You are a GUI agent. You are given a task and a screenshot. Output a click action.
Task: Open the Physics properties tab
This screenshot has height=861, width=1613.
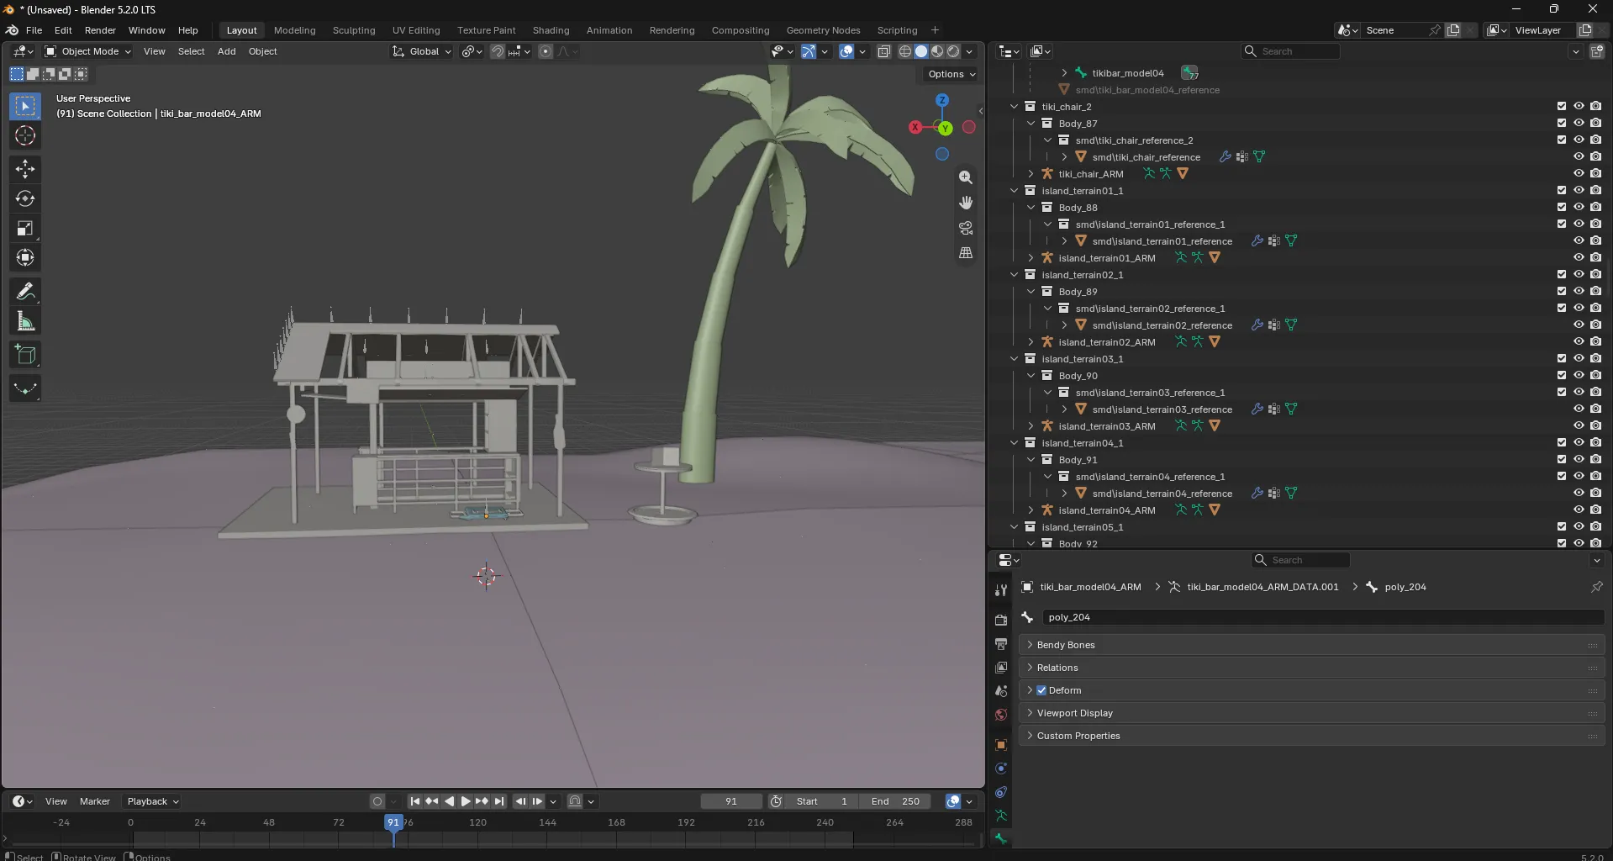pos(1000,769)
